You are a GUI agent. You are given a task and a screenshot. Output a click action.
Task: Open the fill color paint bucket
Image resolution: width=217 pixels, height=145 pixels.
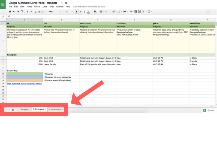point(96,12)
